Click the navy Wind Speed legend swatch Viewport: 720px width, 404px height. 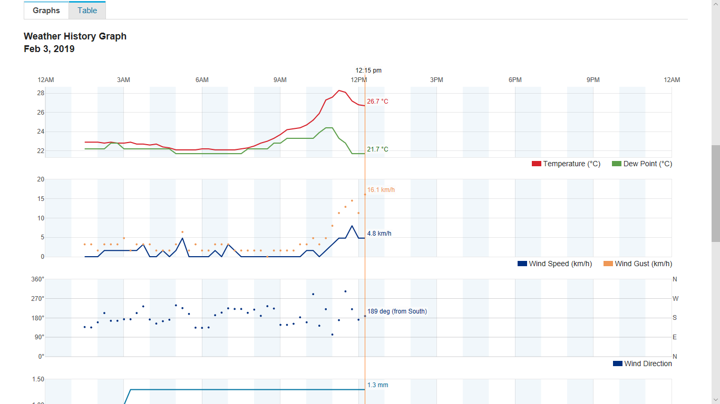[x=522, y=264]
